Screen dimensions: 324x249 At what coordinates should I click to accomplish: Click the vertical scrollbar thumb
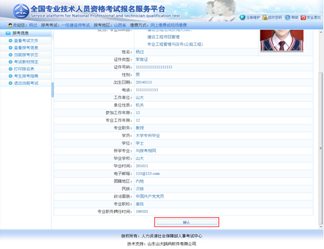(x=320, y=148)
